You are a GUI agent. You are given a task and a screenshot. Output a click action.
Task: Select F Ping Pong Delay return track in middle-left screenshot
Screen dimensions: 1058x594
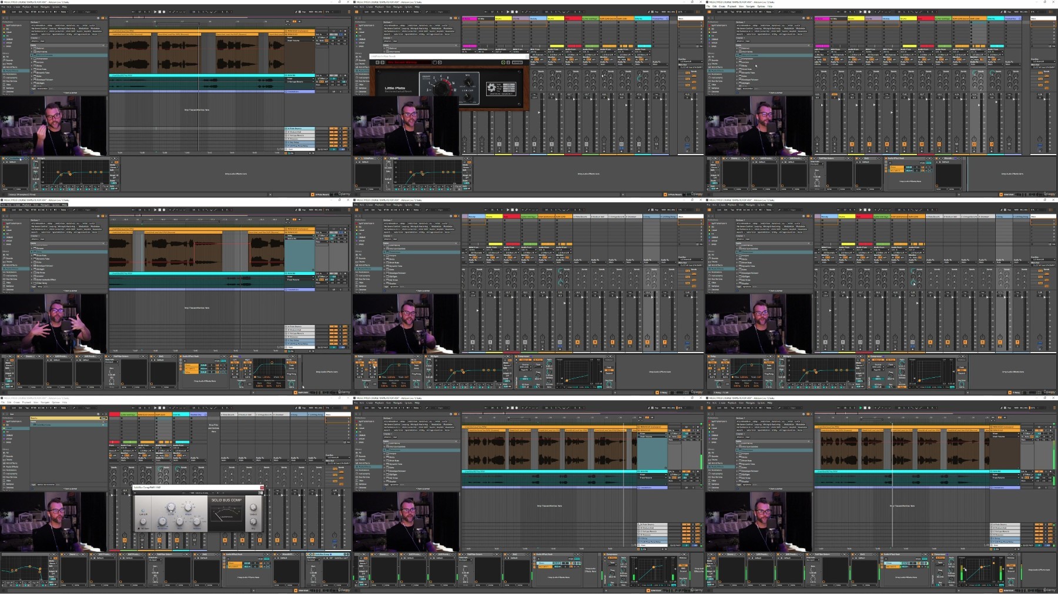pos(300,344)
